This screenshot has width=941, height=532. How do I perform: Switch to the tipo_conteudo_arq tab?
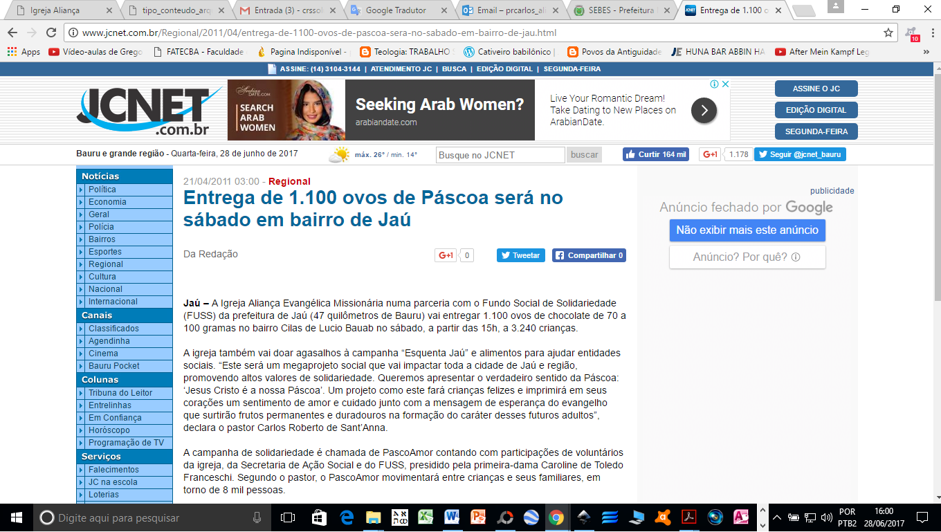[x=176, y=10]
